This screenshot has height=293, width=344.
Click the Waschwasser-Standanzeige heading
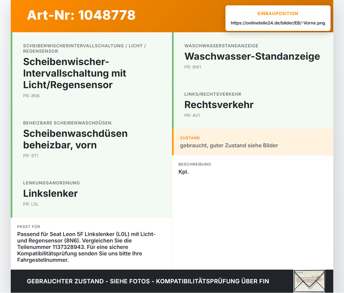pos(252,56)
